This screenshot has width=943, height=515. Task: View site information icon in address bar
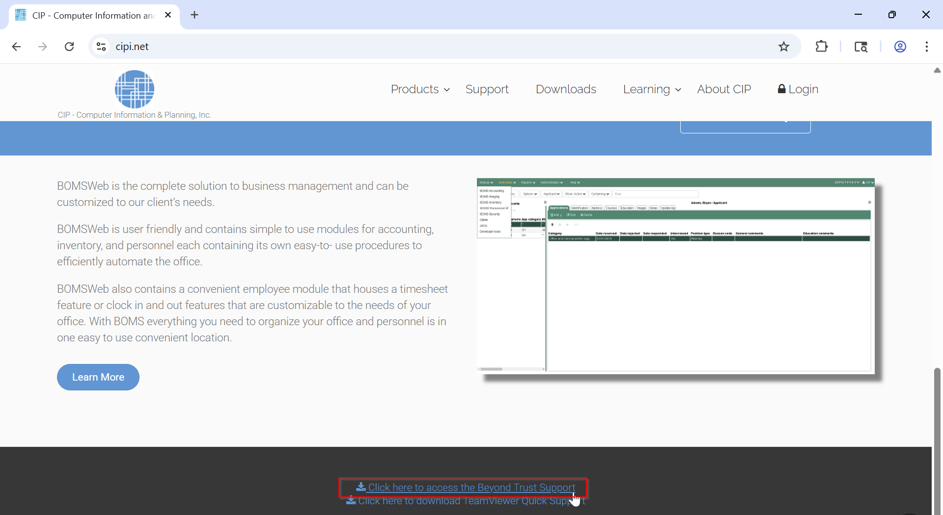pos(101,47)
